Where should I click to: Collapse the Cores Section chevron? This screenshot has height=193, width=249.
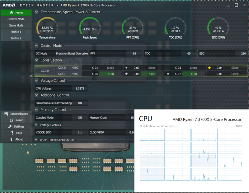pyautogui.click(x=36, y=60)
